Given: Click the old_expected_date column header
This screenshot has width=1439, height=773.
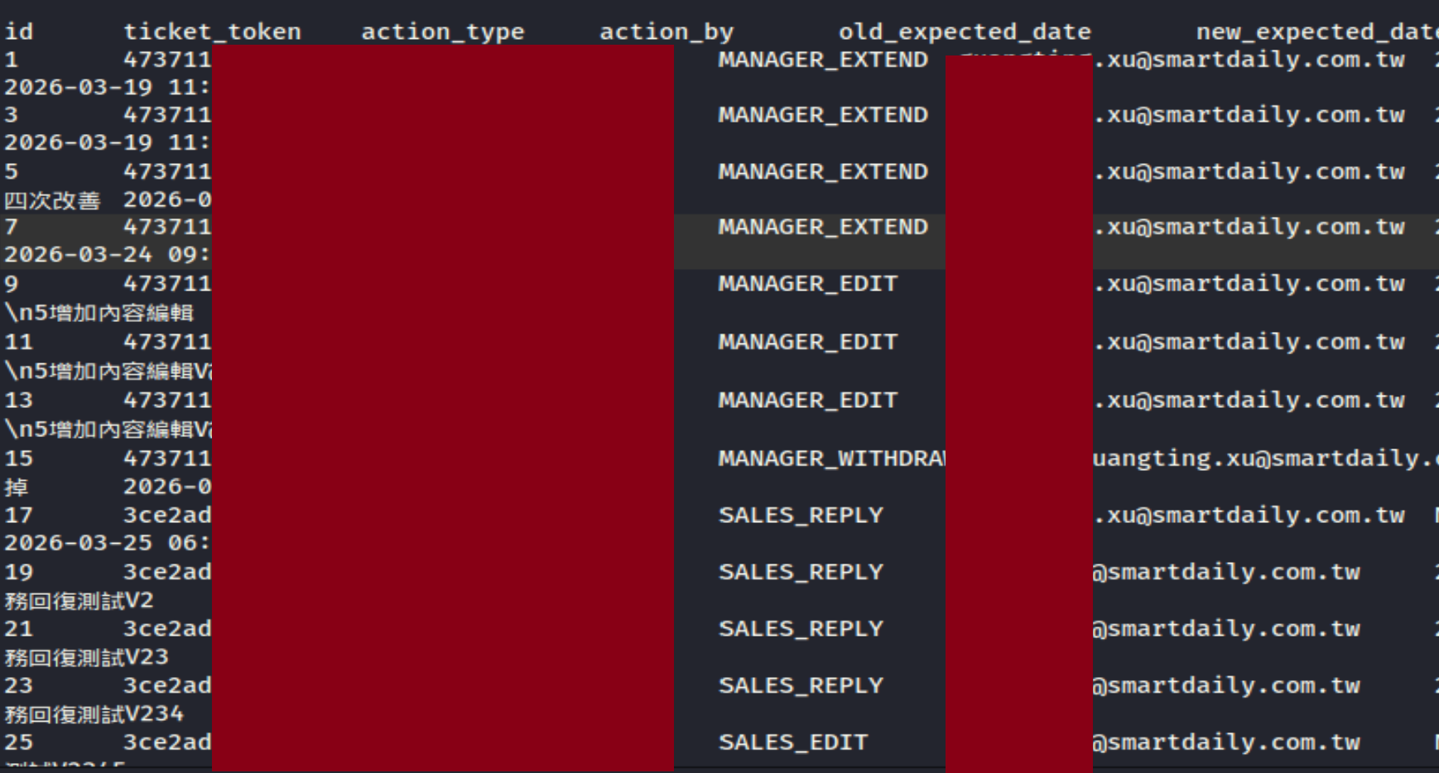Looking at the screenshot, I should [965, 32].
